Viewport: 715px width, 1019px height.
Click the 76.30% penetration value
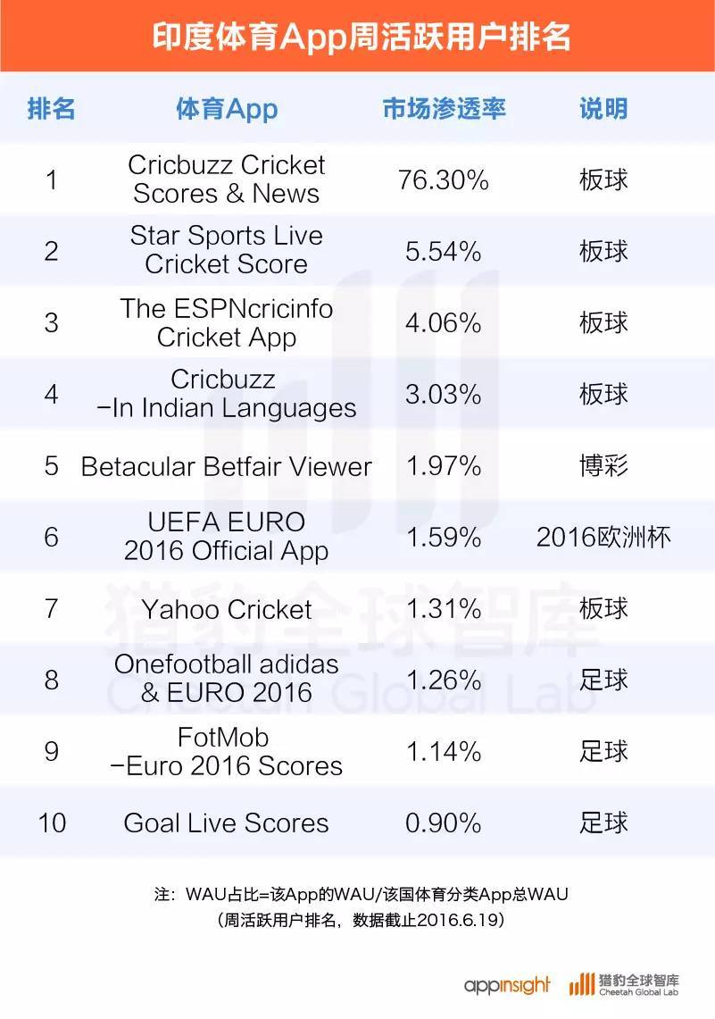pos(444,180)
